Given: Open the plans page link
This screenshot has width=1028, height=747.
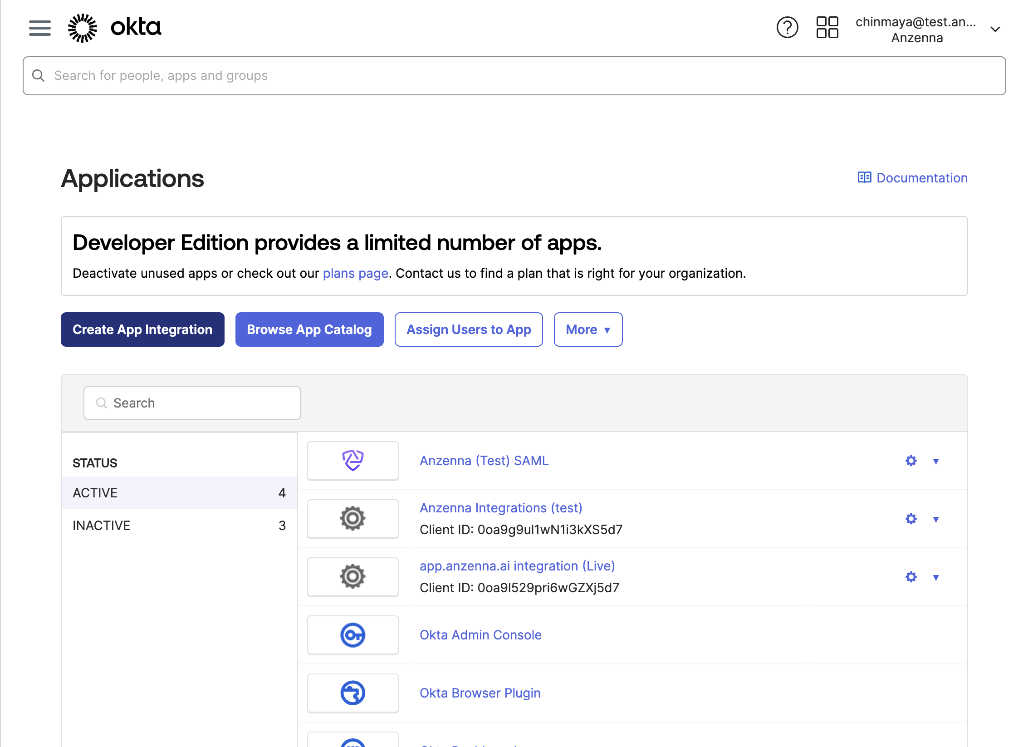Looking at the screenshot, I should [355, 273].
